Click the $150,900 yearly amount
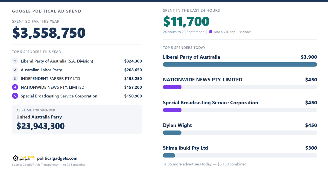 pyautogui.click(x=133, y=96)
